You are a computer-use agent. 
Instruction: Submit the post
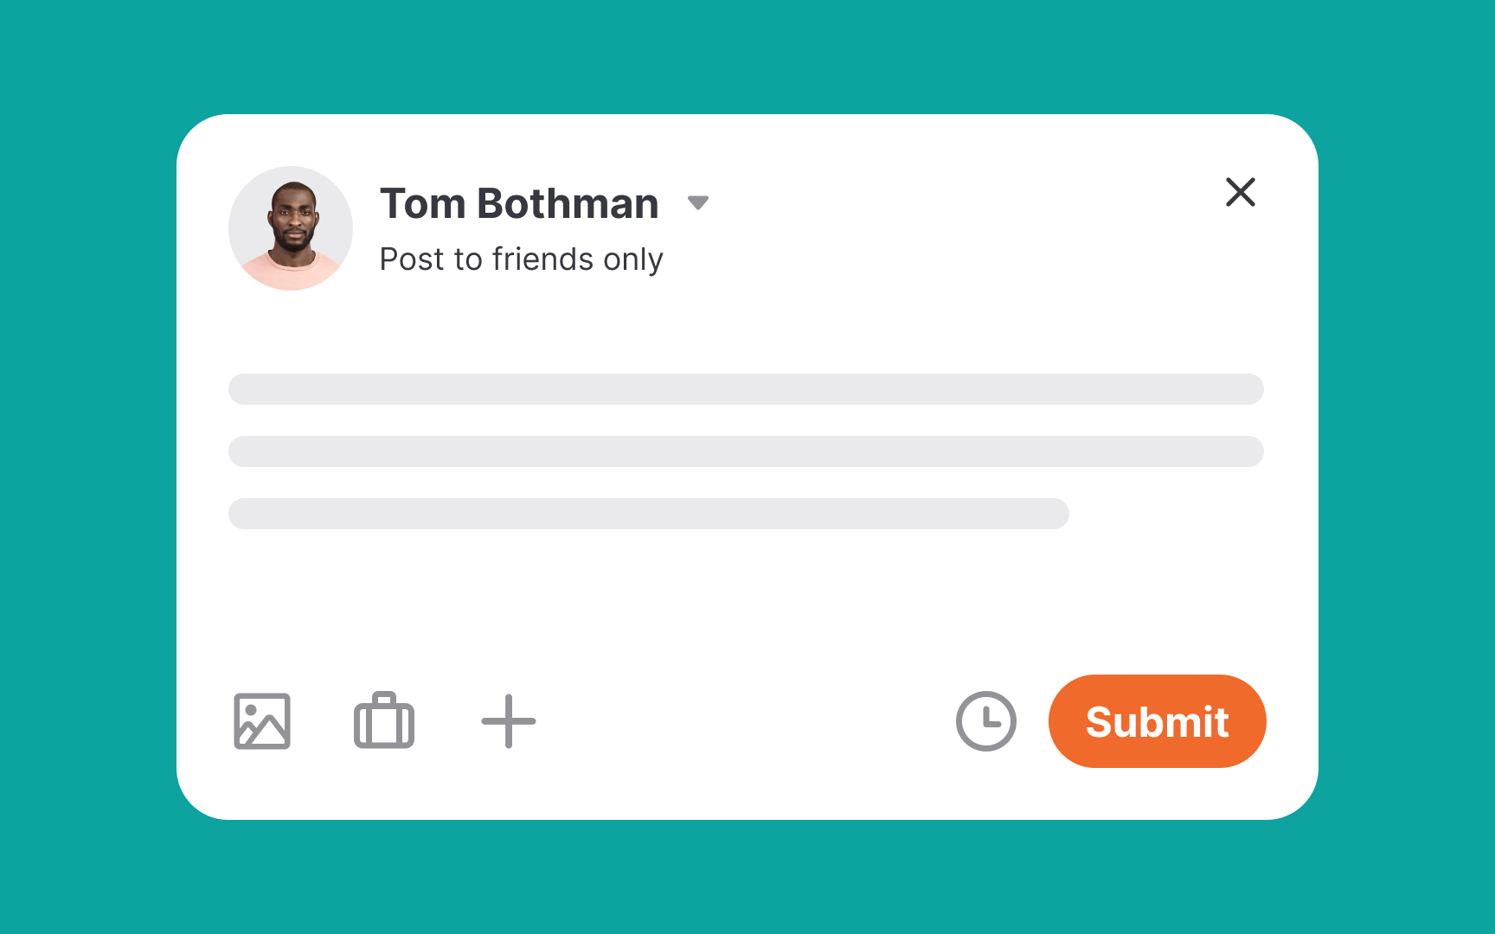click(x=1157, y=721)
